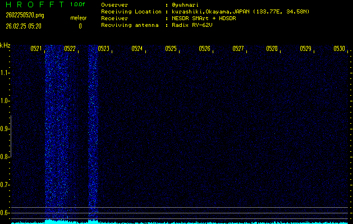Viewport: 353px width, 224px height.
Task: Select the 0525 time marker
Action: pyautogui.click(x=171, y=49)
